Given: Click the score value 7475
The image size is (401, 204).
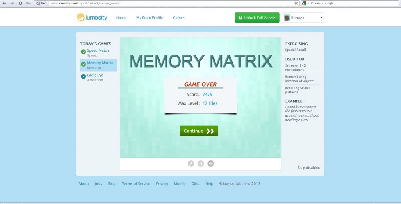Looking at the screenshot, I should click(x=207, y=95).
